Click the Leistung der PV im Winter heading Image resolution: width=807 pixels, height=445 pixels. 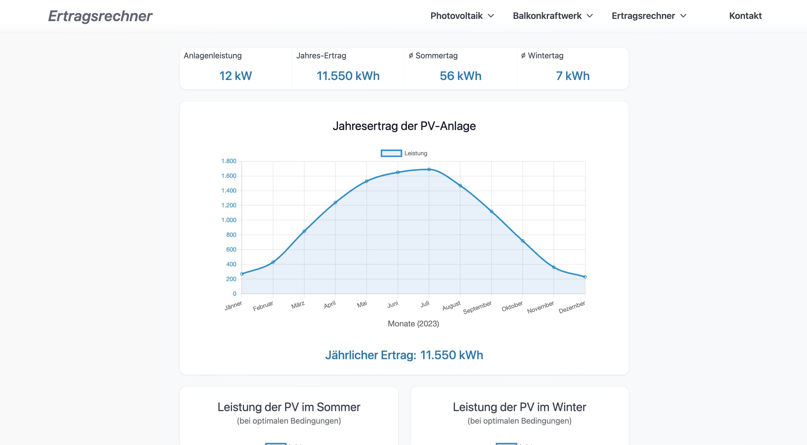pos(519,407)
